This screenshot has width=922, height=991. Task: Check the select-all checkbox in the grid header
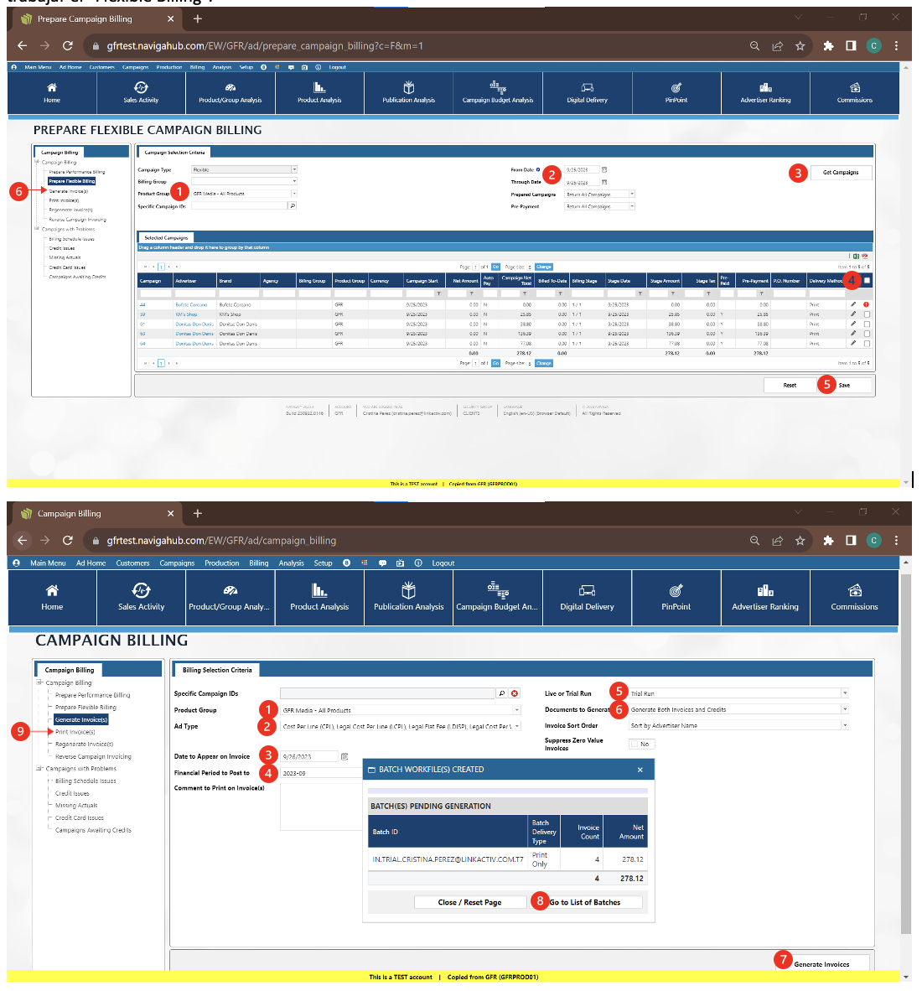pos(867,281)
